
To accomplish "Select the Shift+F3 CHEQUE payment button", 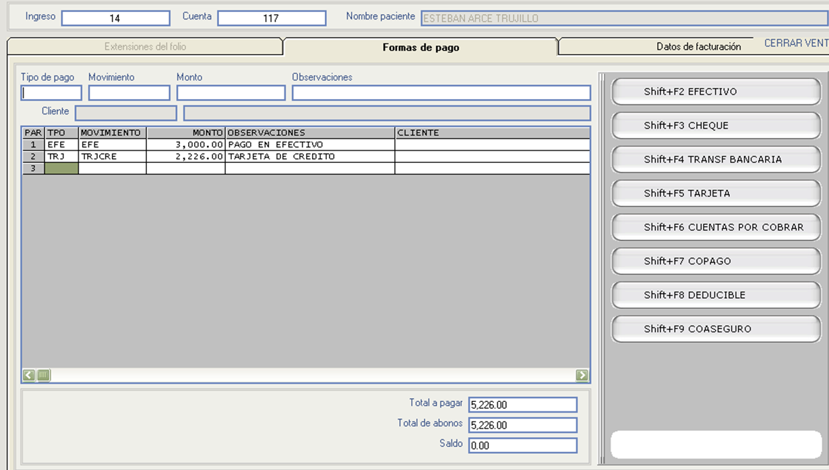I will (716, 125).
